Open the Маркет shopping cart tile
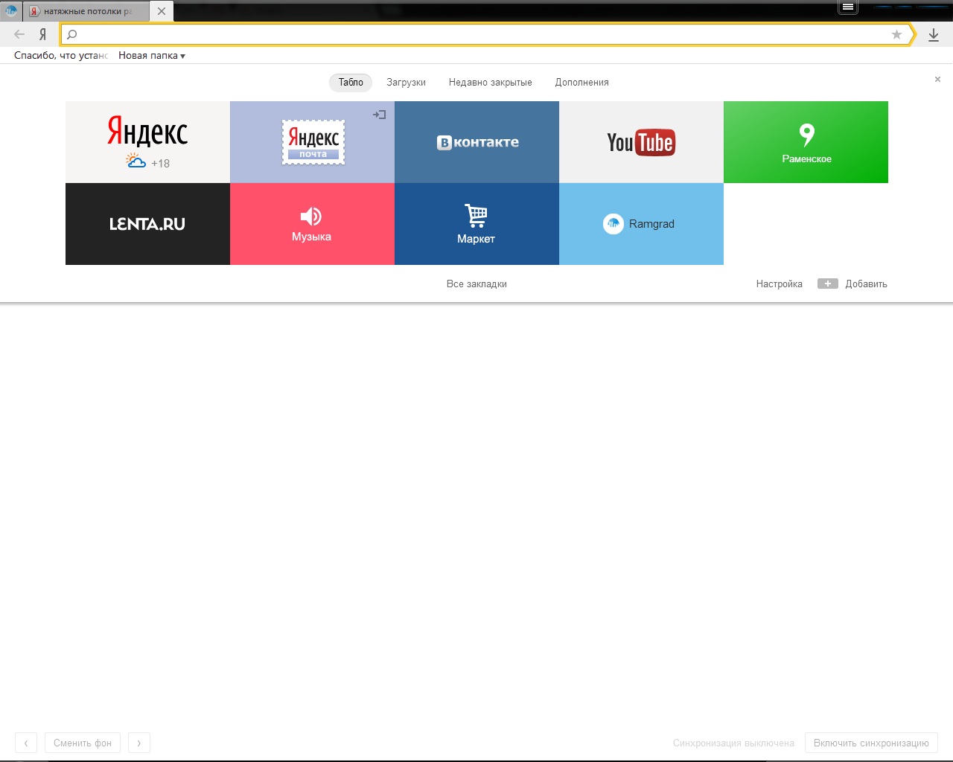Image resolution: width=953 pixels, height=762 pixels. click(476, 224)
